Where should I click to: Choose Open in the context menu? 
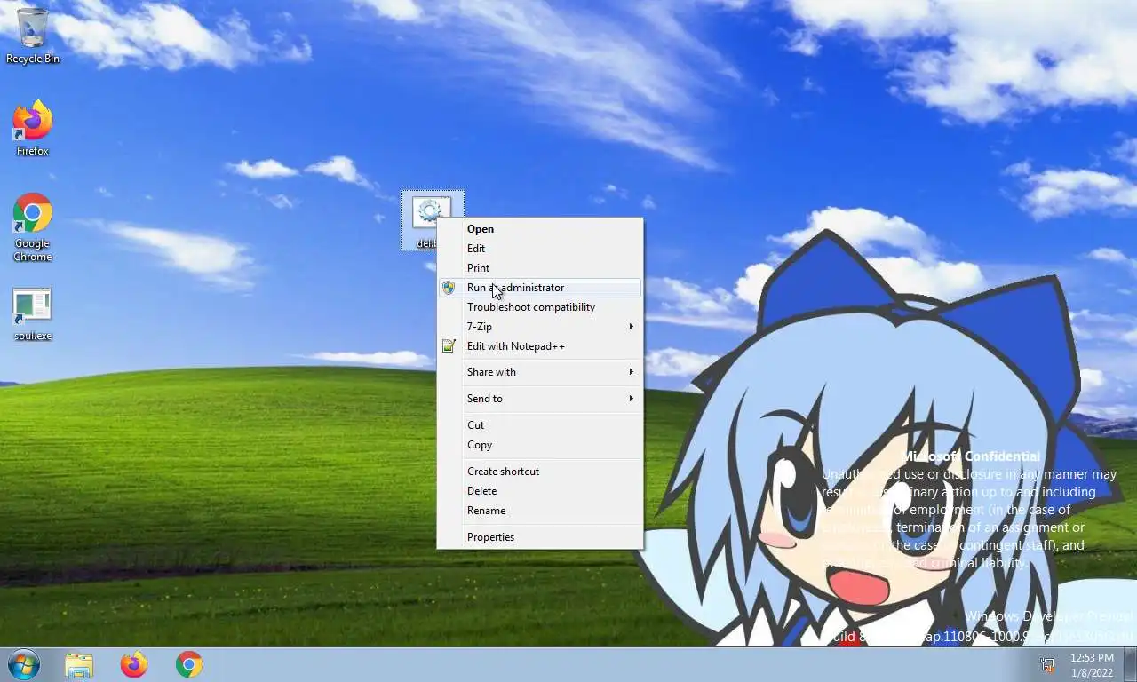tap(540, 229)
